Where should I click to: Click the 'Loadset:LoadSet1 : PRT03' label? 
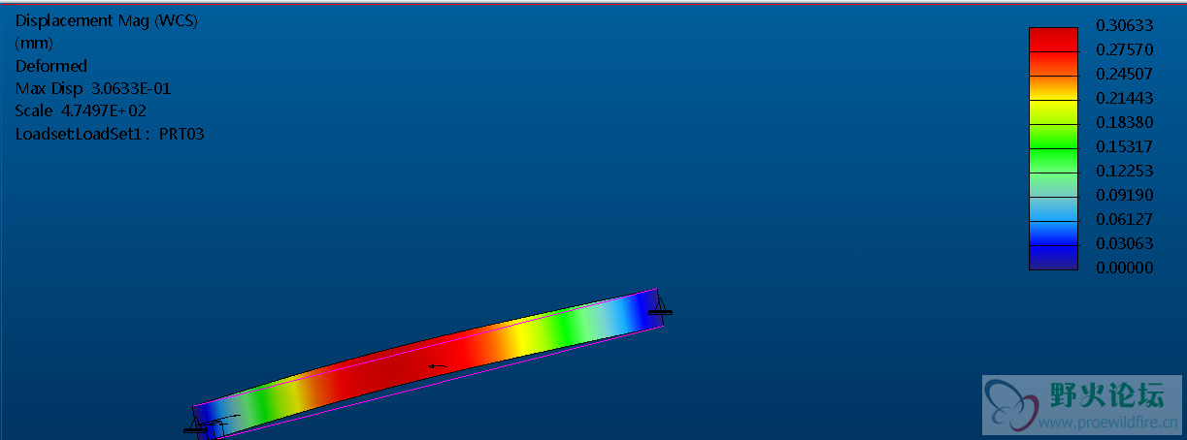pyautogui.click(x=110, y=134)
